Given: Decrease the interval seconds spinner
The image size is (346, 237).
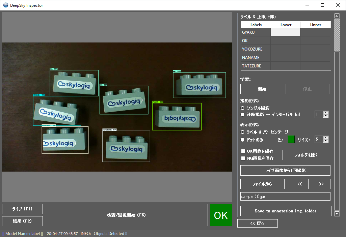Looking at the screenshot, I should (x=326, y=116).
